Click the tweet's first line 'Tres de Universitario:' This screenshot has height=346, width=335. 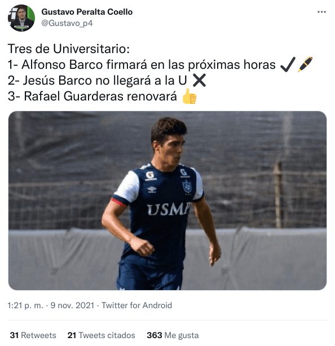coord(69,49)
